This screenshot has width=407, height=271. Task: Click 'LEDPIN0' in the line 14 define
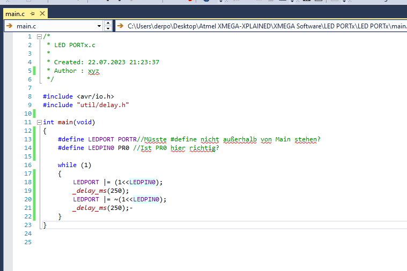click(x=101, y=148)
